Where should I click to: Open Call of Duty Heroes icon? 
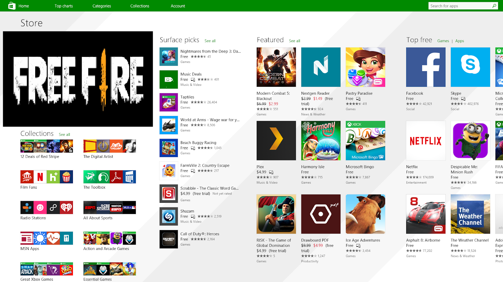[x=169, y=239]
